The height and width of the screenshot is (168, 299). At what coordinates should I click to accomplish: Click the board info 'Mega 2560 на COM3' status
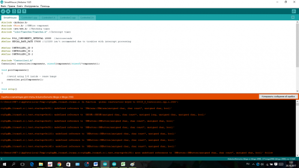(261, 159)
